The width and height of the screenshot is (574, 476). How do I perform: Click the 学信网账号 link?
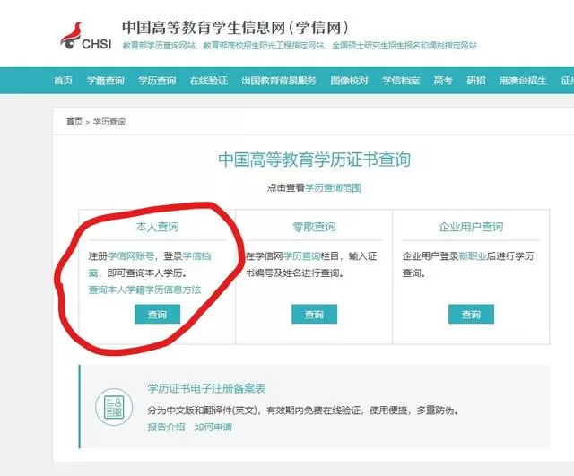click(x=131, y=256)
